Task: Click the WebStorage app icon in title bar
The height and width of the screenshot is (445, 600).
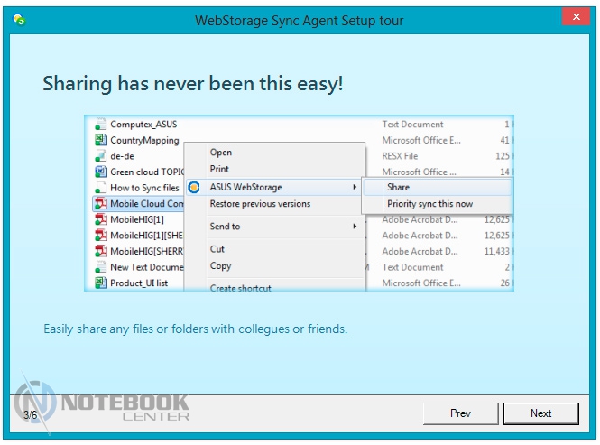Action: point(19,21)
